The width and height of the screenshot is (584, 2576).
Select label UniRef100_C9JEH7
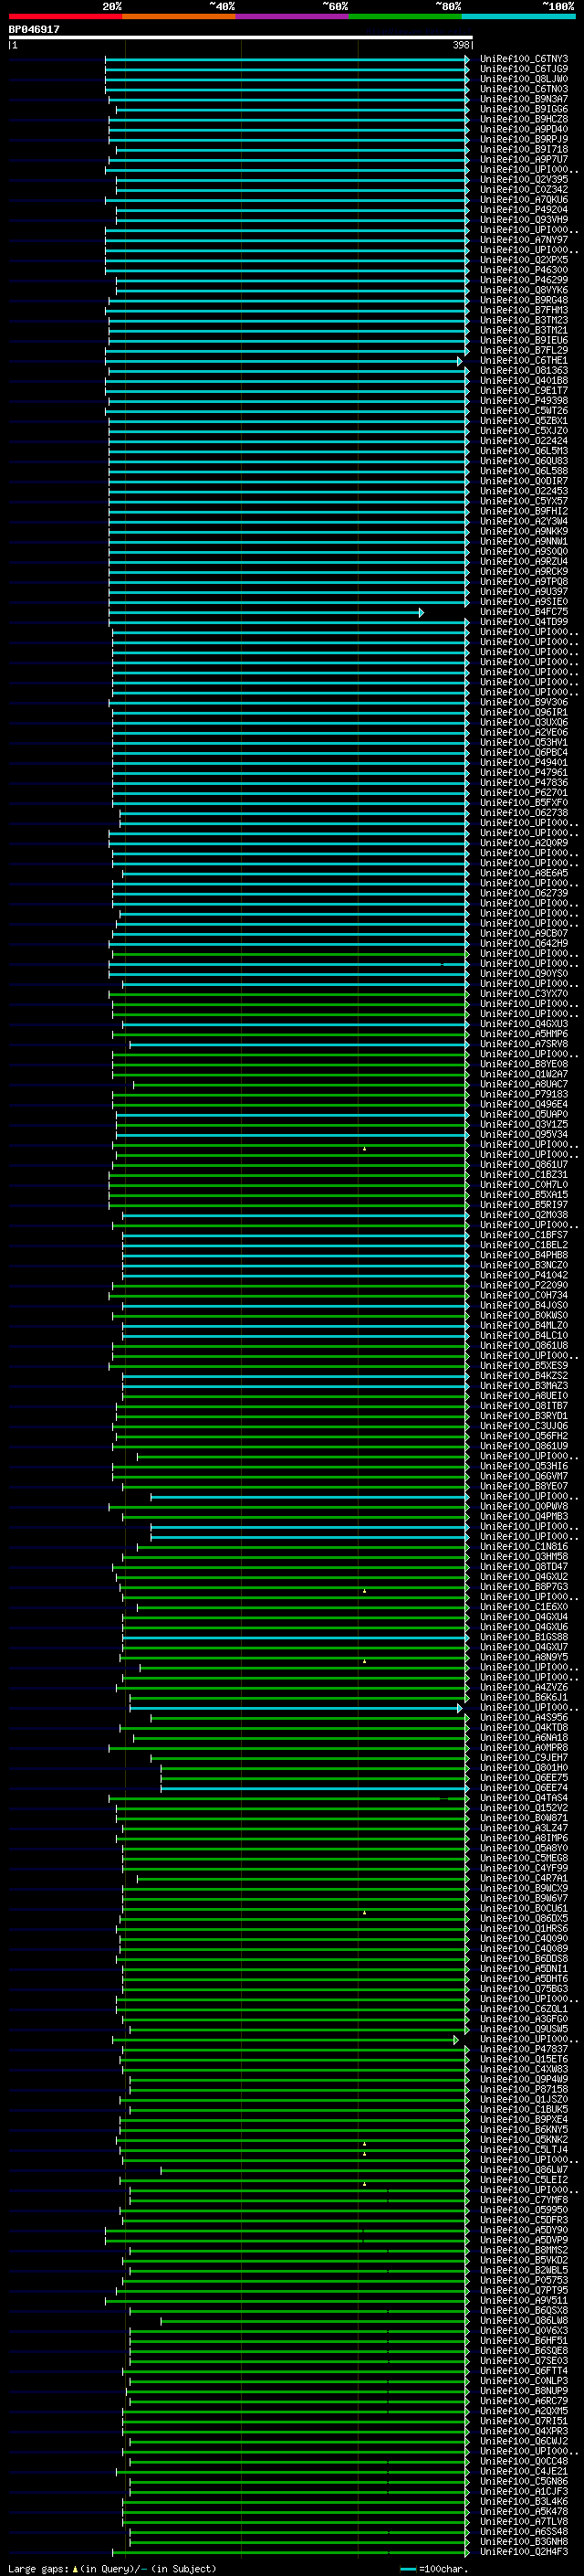point(524,1757)
